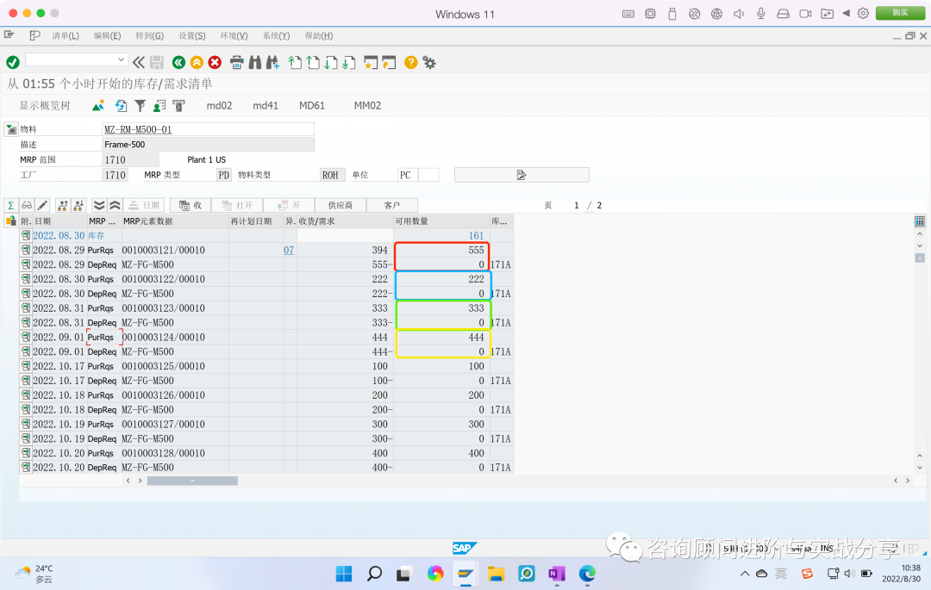Screen dimensions: 931x590
Task: Click the md02 navigation button
Action: point(219,106)
